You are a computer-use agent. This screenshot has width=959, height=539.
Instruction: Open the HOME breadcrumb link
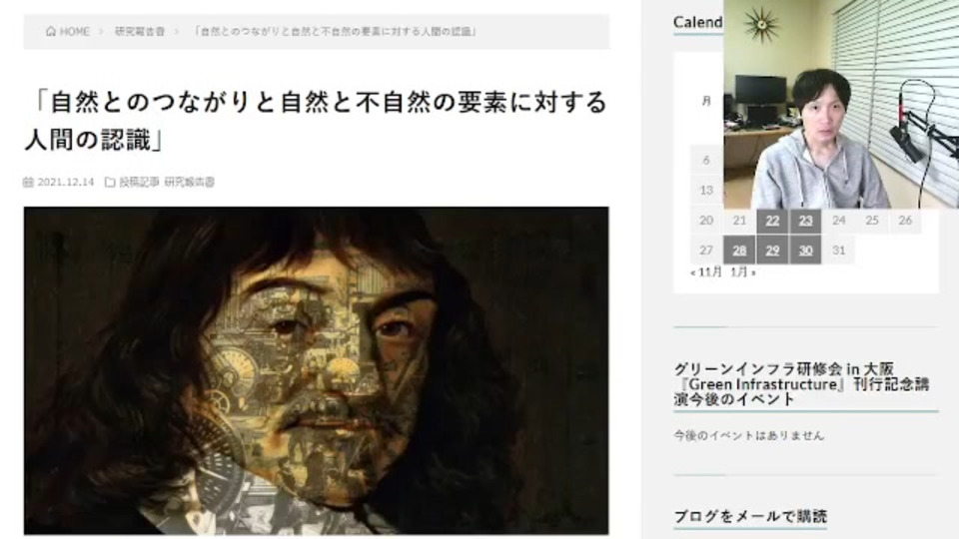(x=68, y=31)
